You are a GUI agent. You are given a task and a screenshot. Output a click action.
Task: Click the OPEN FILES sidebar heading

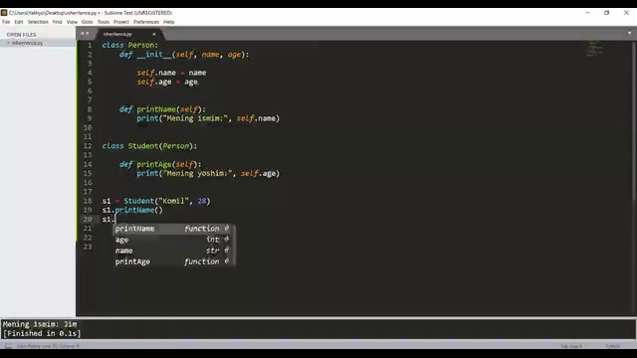21,35
